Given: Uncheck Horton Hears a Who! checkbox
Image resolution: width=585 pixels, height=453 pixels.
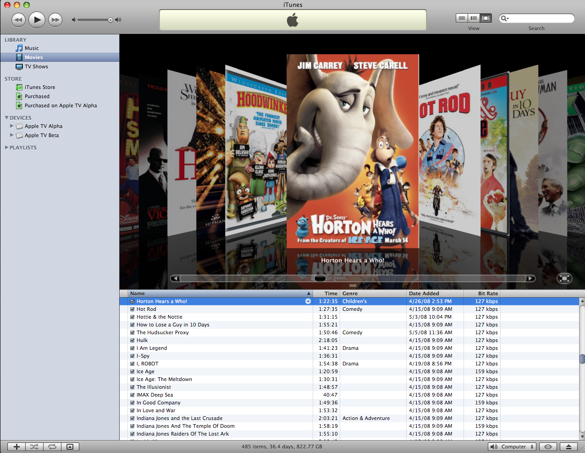Looking at the screenshot, I should [x=132, y=301].
